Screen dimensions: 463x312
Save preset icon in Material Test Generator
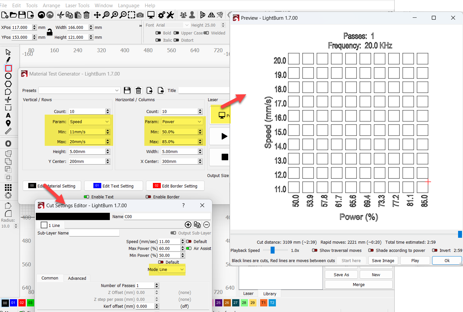click(127, 90)
